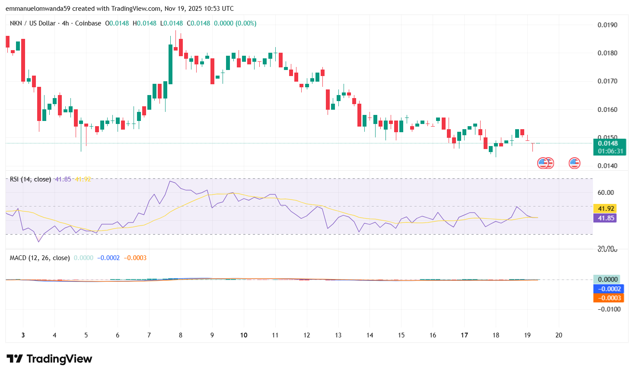The height and width of the screenshot is (375, 634).
Task: Click the bold date 17 on the time axis
Action: click(465, 335)
